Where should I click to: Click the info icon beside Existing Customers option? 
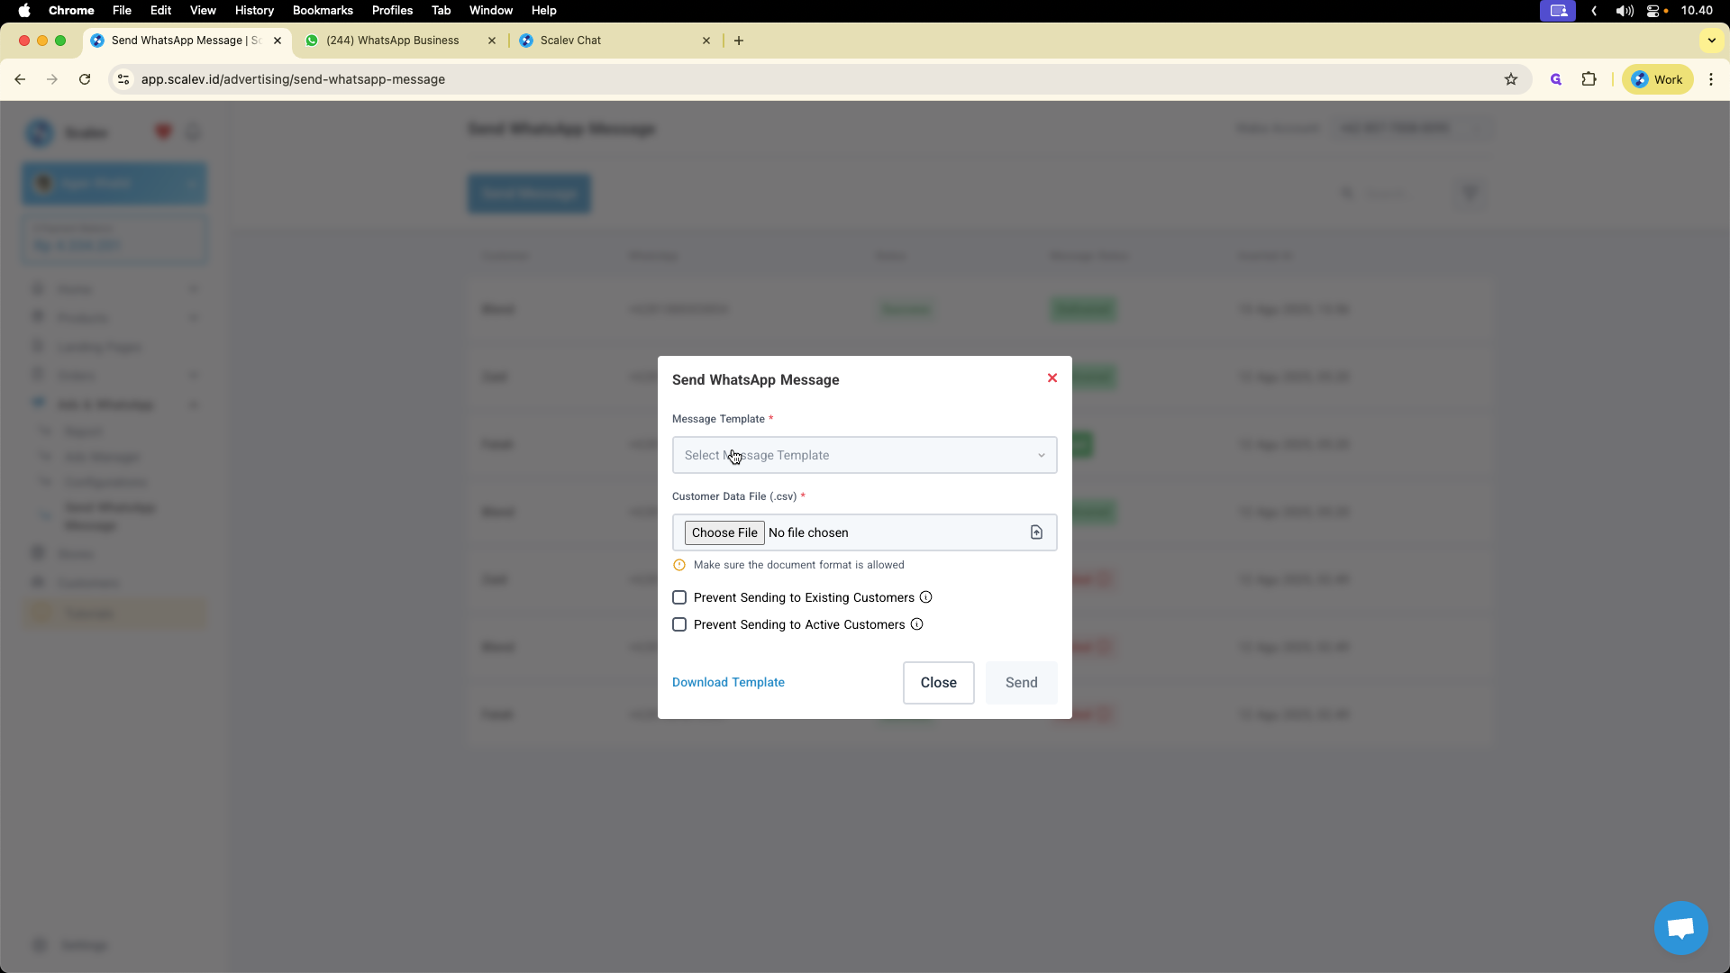925,596
